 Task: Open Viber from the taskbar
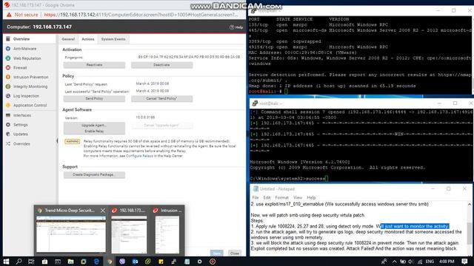tap(122, 262)
